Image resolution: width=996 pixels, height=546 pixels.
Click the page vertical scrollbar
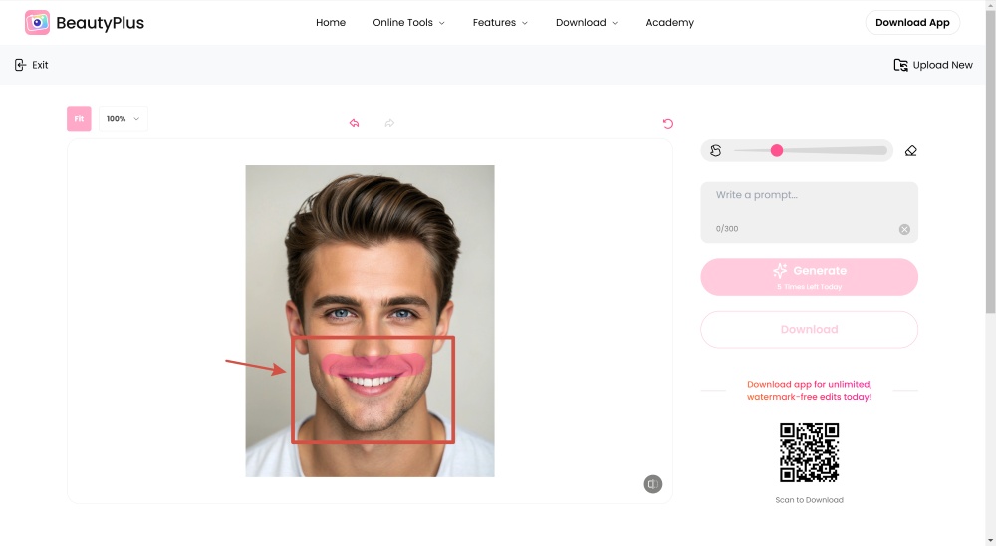[x=990, y=162]
